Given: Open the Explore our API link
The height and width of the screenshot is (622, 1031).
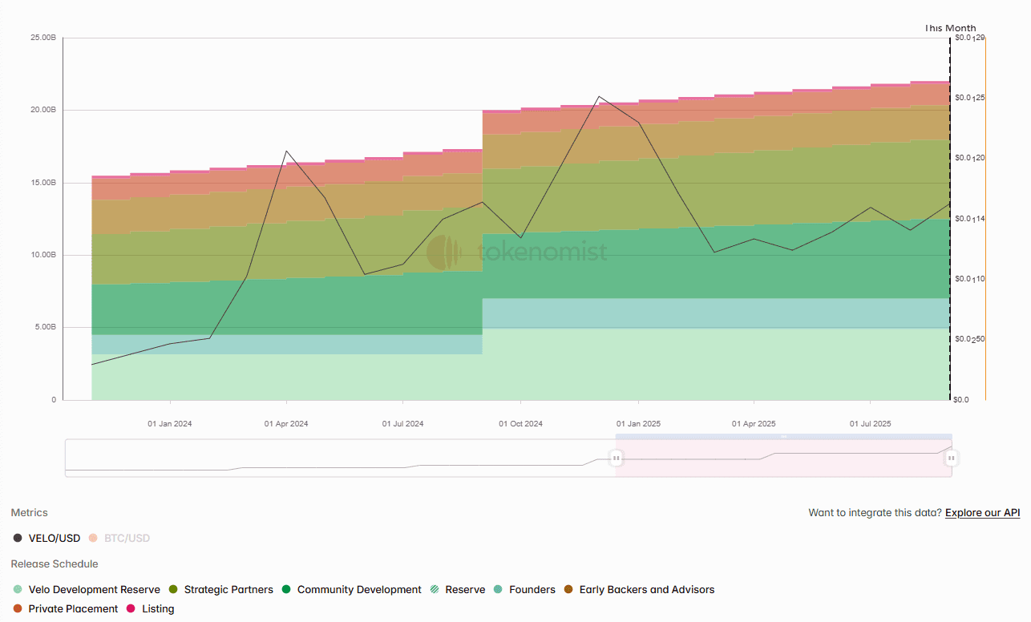Looking at the screenshot, I should 982,512.
